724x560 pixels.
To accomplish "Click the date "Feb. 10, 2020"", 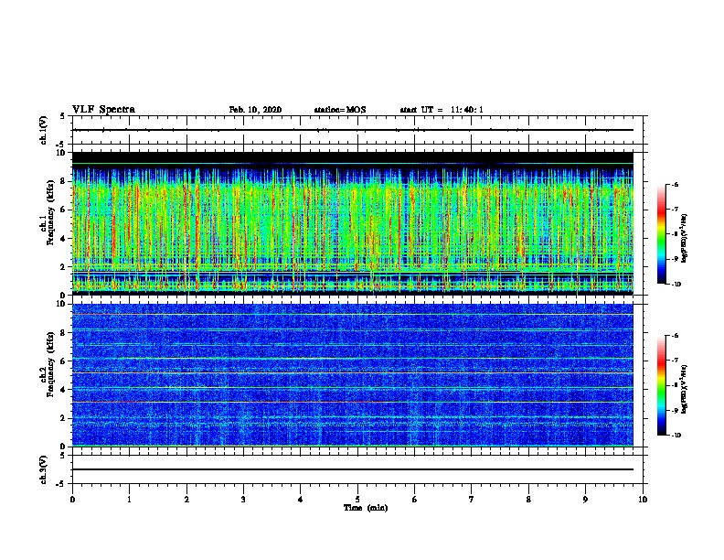I will click(x=255, y=110).
